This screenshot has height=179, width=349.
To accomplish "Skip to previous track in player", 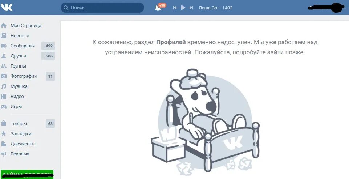I will [x=175, y=8].
